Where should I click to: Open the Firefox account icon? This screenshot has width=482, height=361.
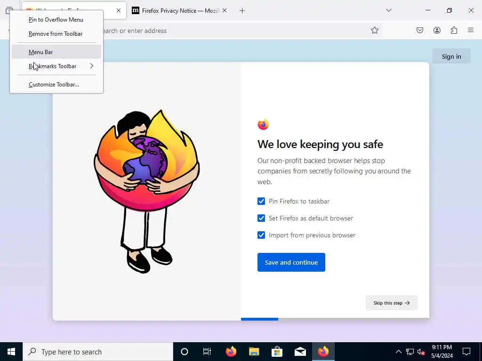coord(437,30)
